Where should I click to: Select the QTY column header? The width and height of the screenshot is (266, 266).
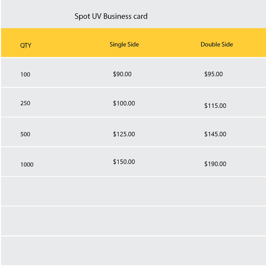26,45
